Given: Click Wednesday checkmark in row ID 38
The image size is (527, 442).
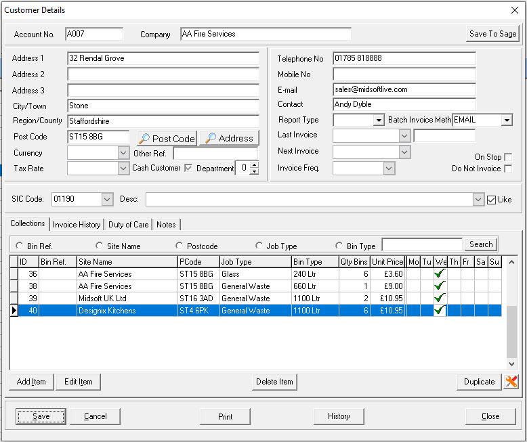Looking at the screenshot, I should (440, 286).
